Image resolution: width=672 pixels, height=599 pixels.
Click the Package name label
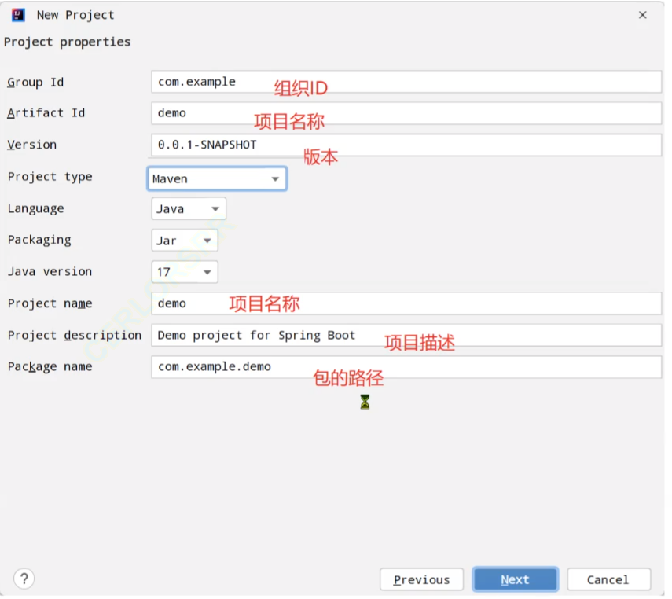click(50, 369)
